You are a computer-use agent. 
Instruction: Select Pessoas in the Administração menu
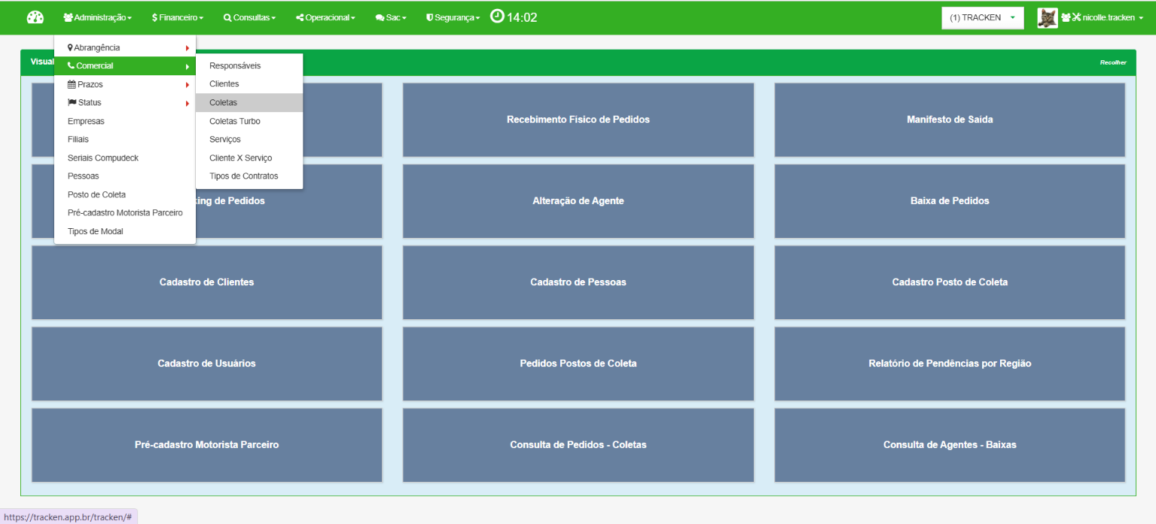click(125, 176)
